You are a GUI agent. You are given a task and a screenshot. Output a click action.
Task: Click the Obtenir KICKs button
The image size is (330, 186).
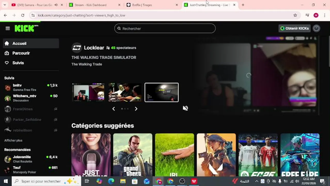(x=294, y=28)
